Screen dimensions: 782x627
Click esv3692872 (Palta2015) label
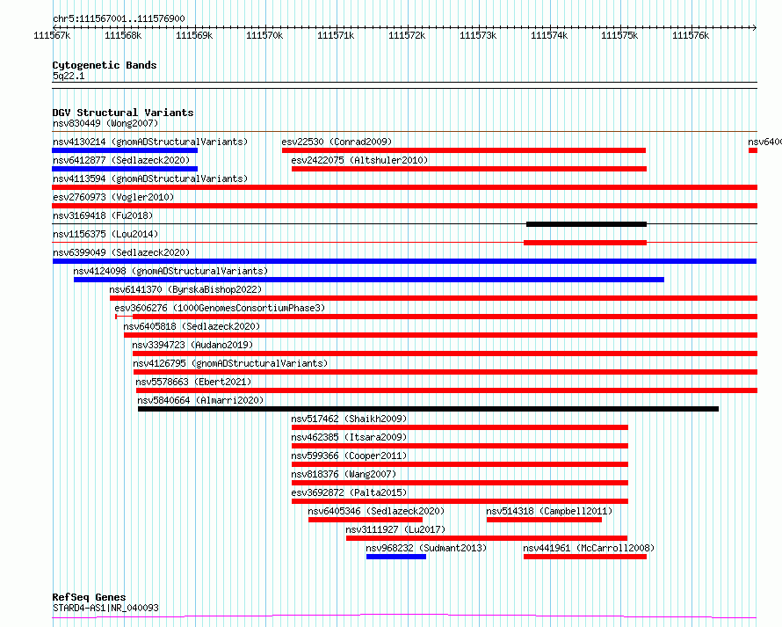click(349, 492)
